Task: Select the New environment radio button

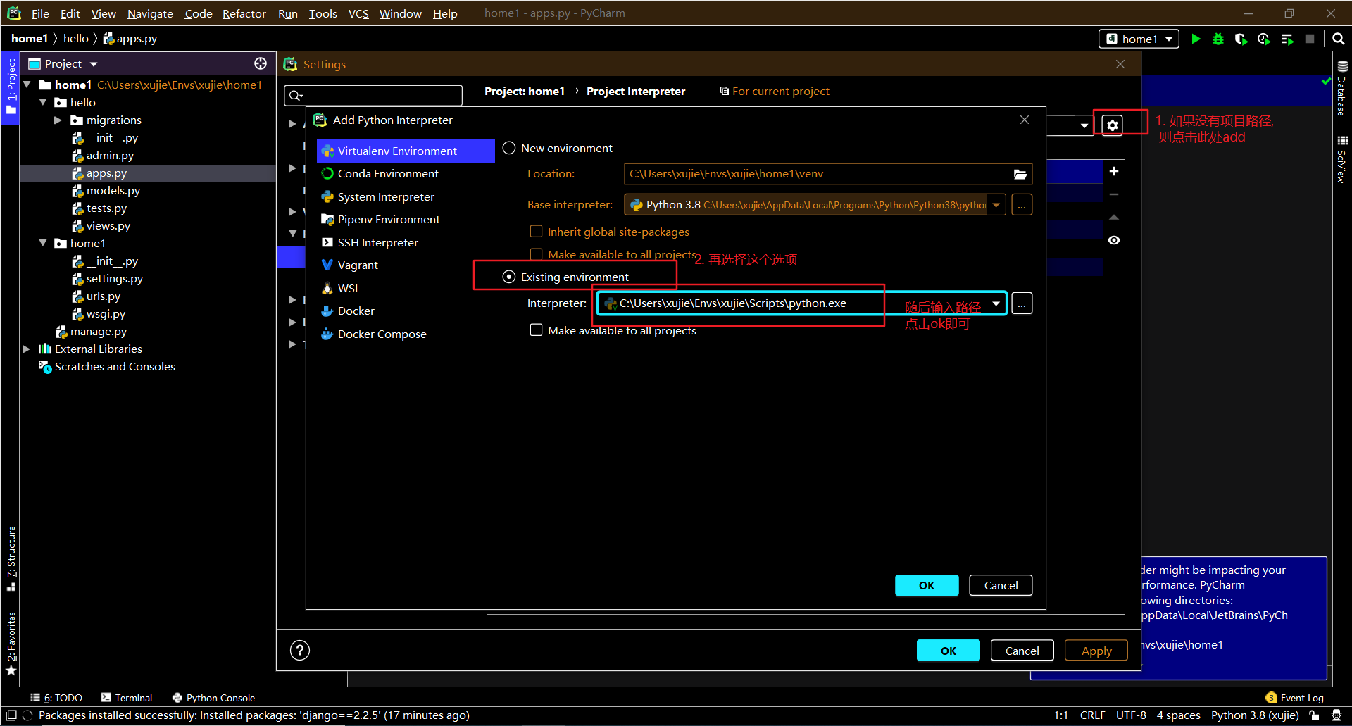Action: tap(509, 149)
